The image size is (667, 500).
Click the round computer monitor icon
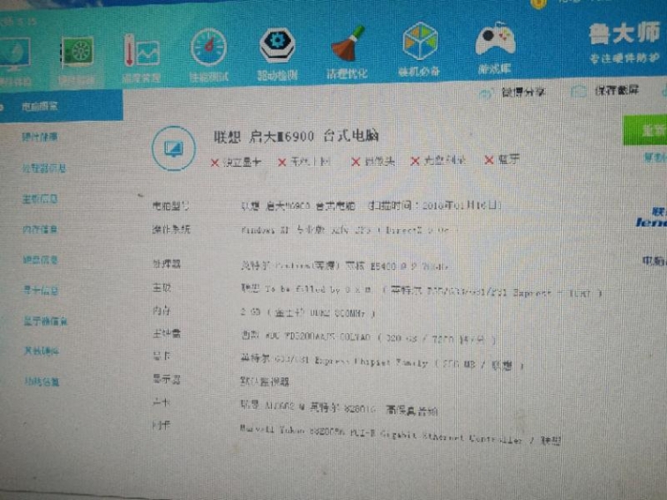(174, 148)
